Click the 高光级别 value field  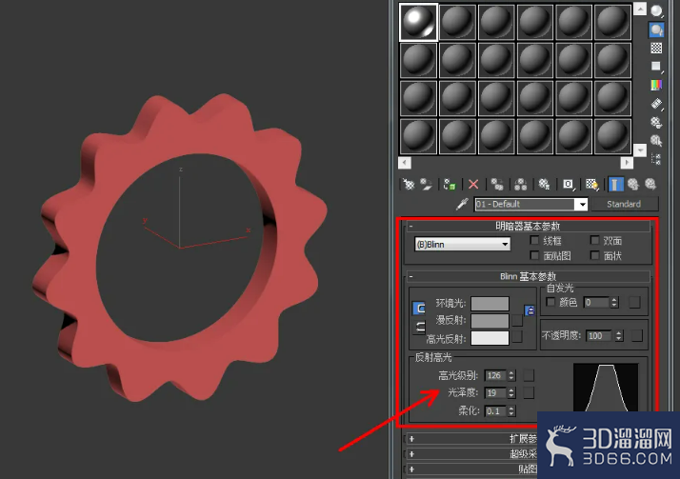(495, 375)
